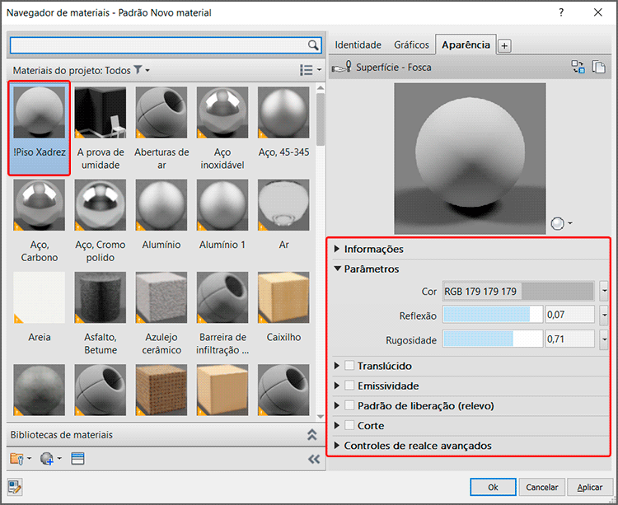Image resolution: width=618 pixels, height=505 pixels.
Task: Click the material editor icon at bottom left
Action: 15,487
